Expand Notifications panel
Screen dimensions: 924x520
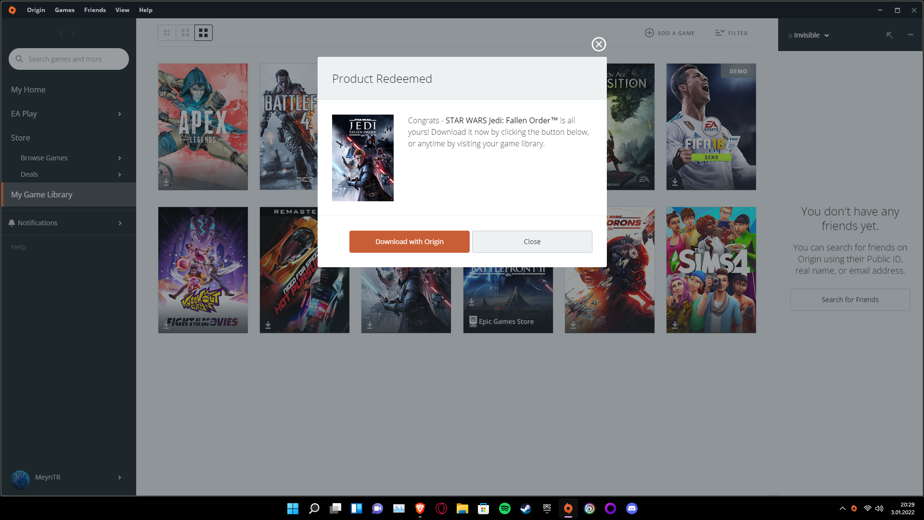[x=119, y=222]
